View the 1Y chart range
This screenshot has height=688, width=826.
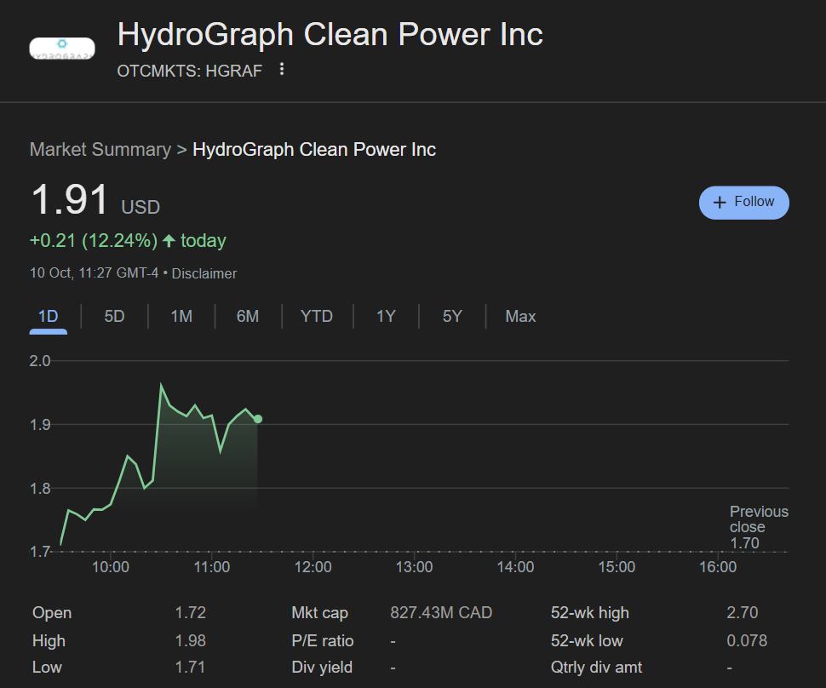click(x=386, y=316)
